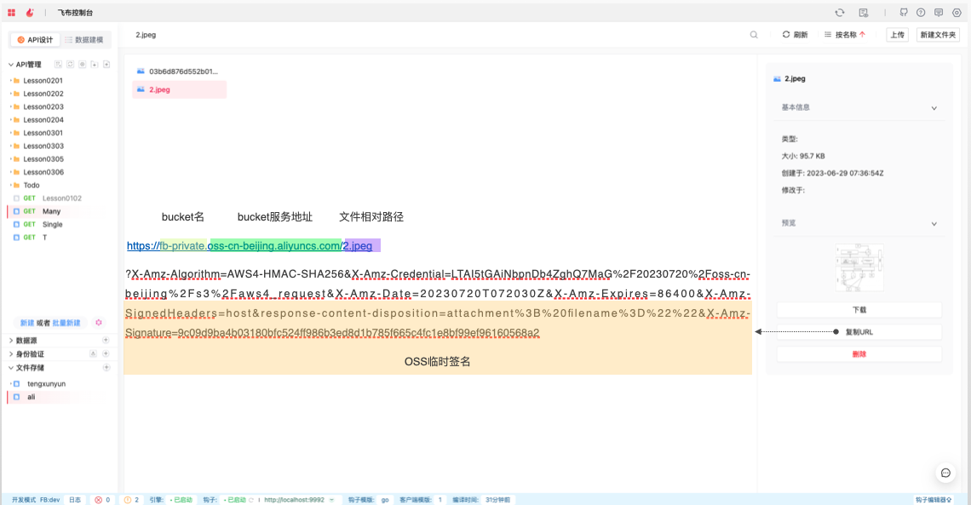Toggle sort order 按名称
The height and width of the screenshot is (505, 971).
[x=844, y=35]
